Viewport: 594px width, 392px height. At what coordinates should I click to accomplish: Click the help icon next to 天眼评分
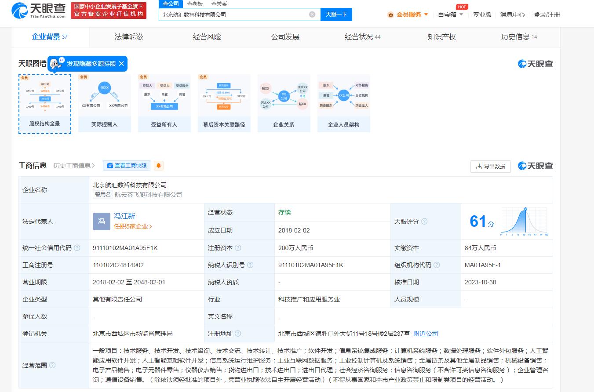point(424,221)
